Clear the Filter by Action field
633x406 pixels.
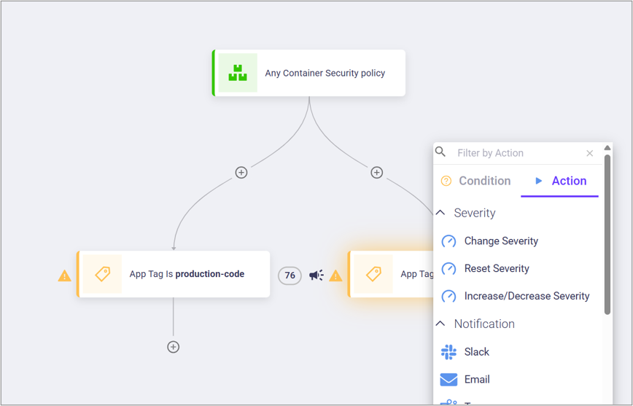click(x=589, y=153)
